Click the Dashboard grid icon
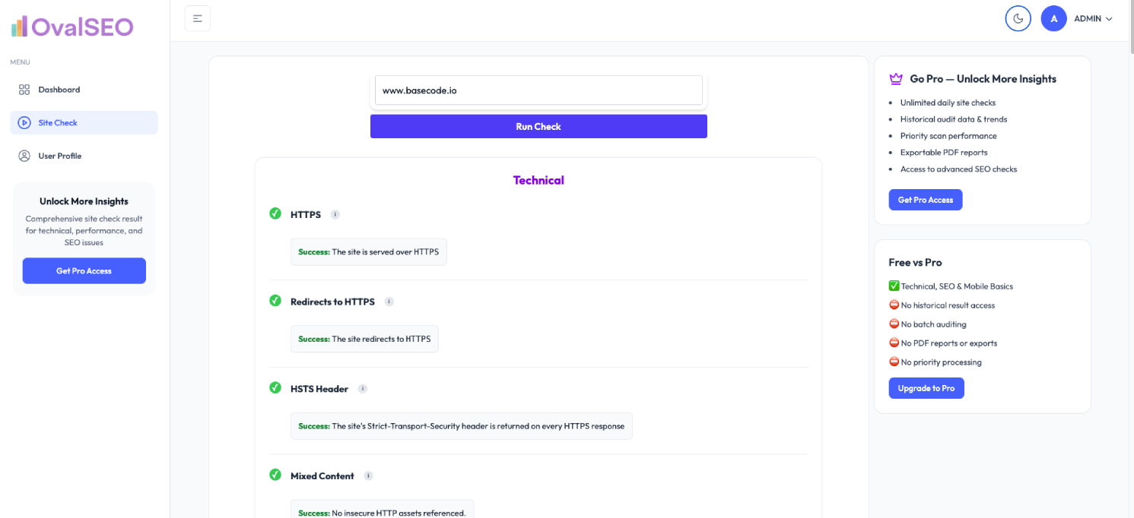 point(24,90)
